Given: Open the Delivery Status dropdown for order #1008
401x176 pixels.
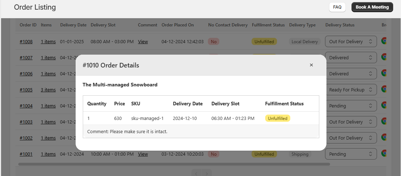Looking at the screenshot, I should (350, 41).
